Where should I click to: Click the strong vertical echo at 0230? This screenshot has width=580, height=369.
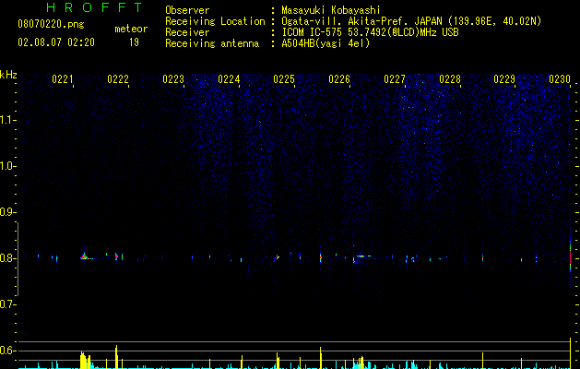pos(570,256)
